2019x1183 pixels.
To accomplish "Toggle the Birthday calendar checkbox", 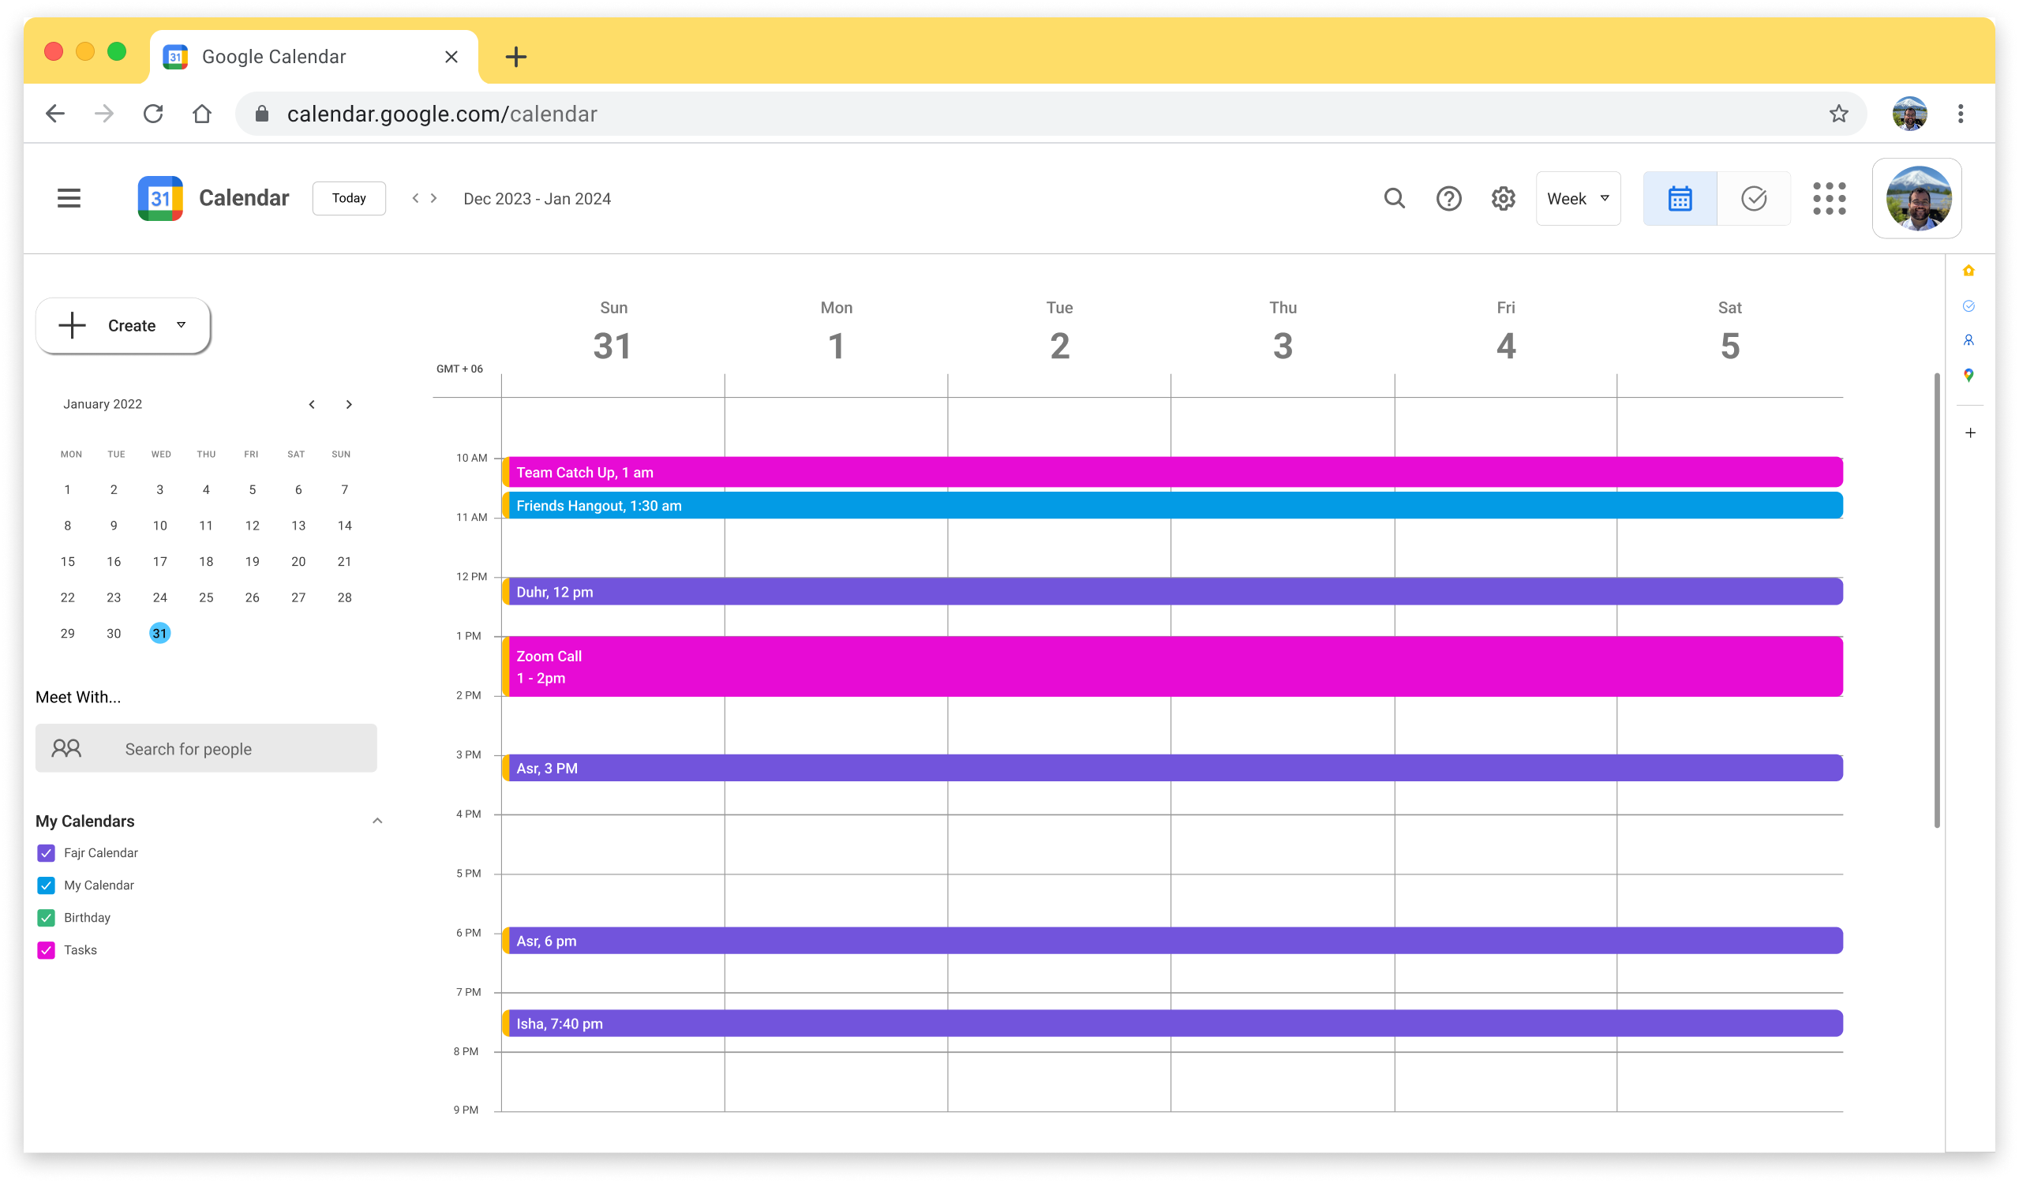I will point(46,918).
